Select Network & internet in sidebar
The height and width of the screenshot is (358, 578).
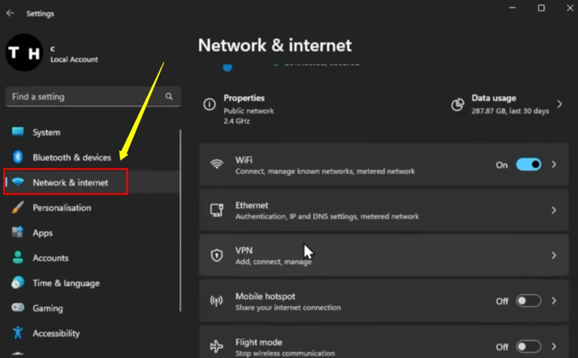[92, 182]
